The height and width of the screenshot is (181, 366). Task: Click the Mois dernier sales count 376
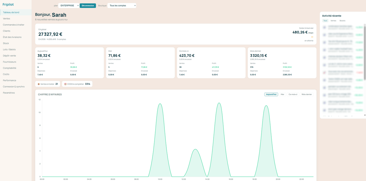pos(252,67)
